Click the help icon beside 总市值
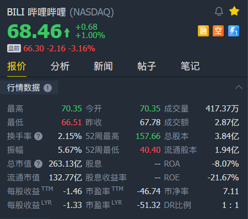Viewport: 248px width, 219px height. click(x=39, y=164)
